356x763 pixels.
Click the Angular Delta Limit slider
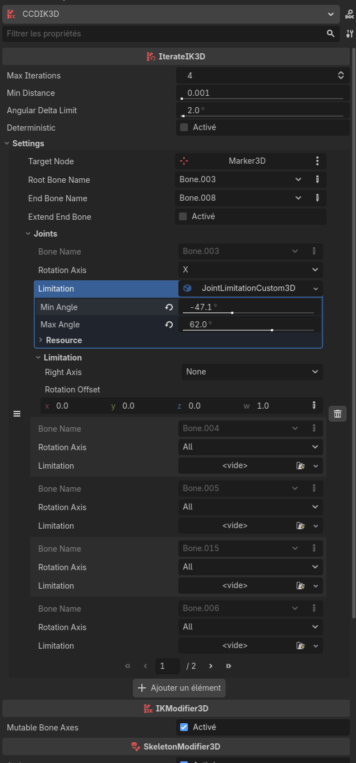click(262, 116)
